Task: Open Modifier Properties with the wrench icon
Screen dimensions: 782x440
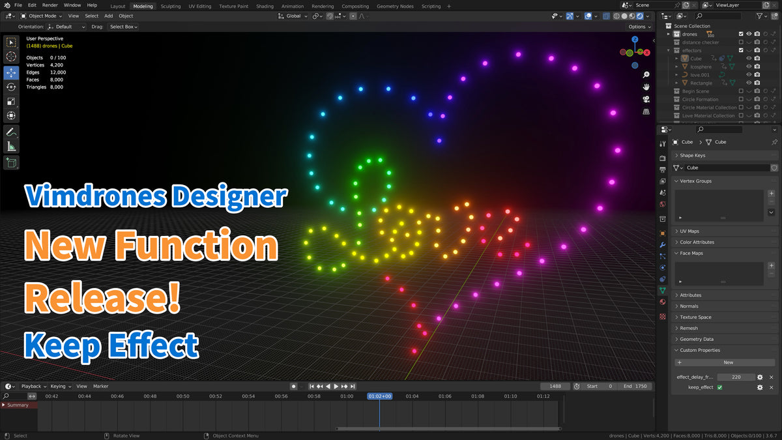Action: [x=663, y=243]
